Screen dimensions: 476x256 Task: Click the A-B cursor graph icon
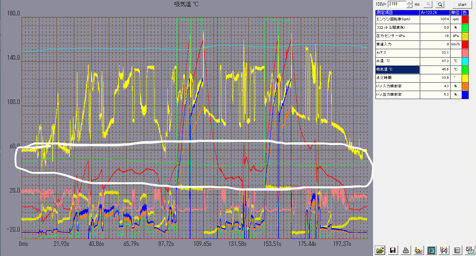tap(444, 250)
